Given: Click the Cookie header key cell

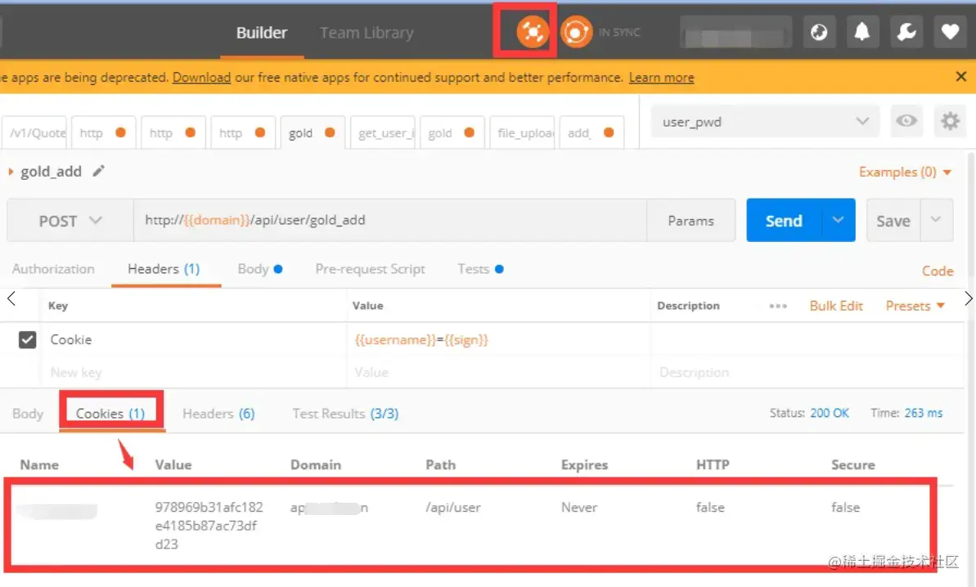Looking at the screenshot, I should [x=193, y=339].
